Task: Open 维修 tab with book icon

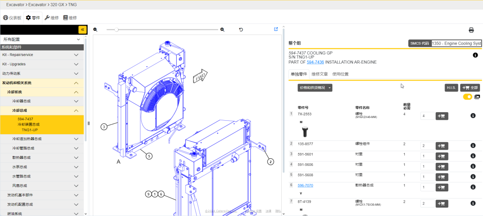Action: [70, 18]
